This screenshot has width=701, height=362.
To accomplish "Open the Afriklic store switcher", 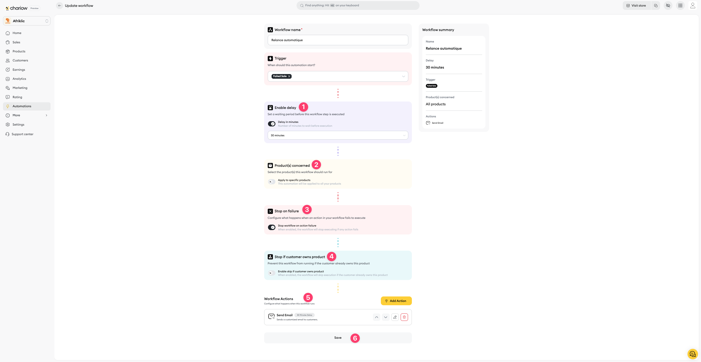I will [x=27, y=21].
